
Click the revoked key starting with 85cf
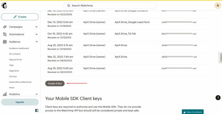[179, 34]
